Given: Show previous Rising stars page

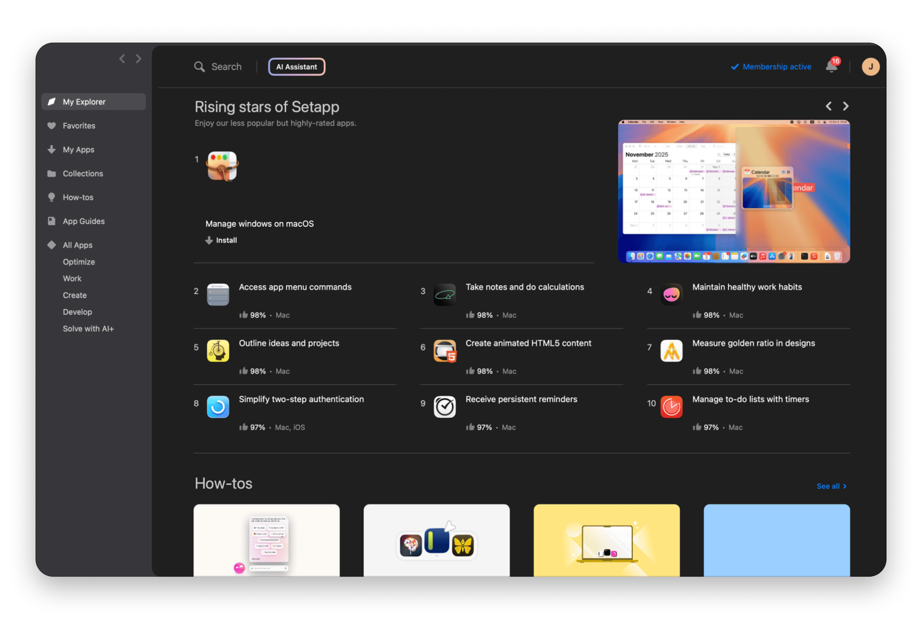Looking at the screenshot, I should point(828,106).
